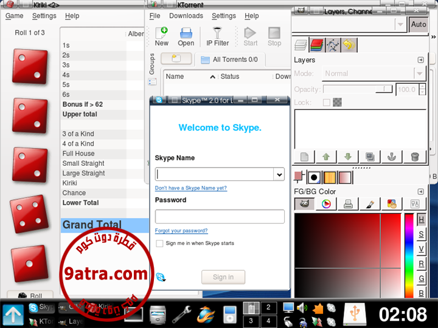Viewport: 438px width, 328px height.
Task: Select the GIMP color selector tab (Wilber icon)
Action: pos(304,204)
